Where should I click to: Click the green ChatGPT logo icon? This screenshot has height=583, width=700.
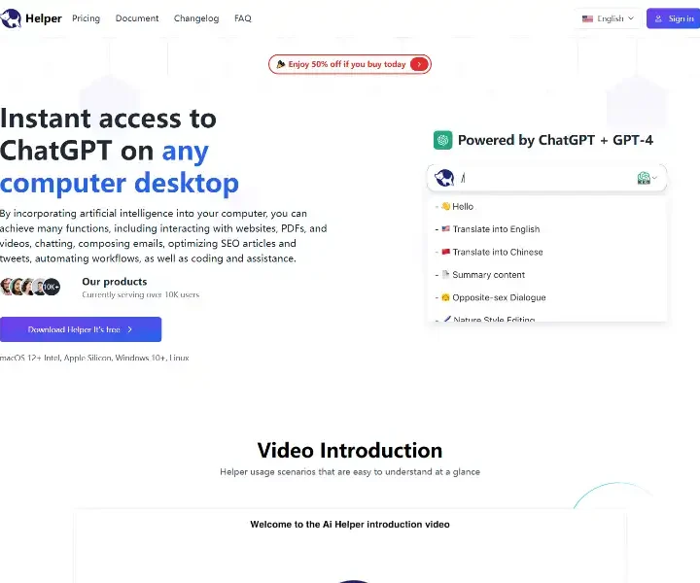pyautogui.click(x=443, y=140)
